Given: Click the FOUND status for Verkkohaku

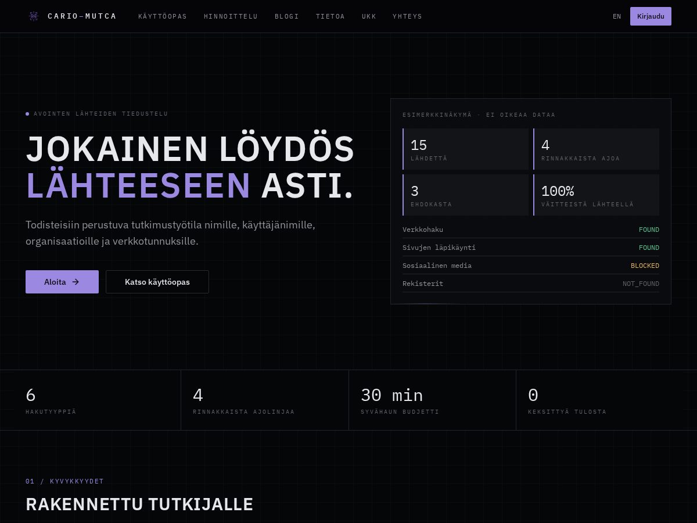Looking at the screenshot, I should pyautogui.click(x=649, y=230).
